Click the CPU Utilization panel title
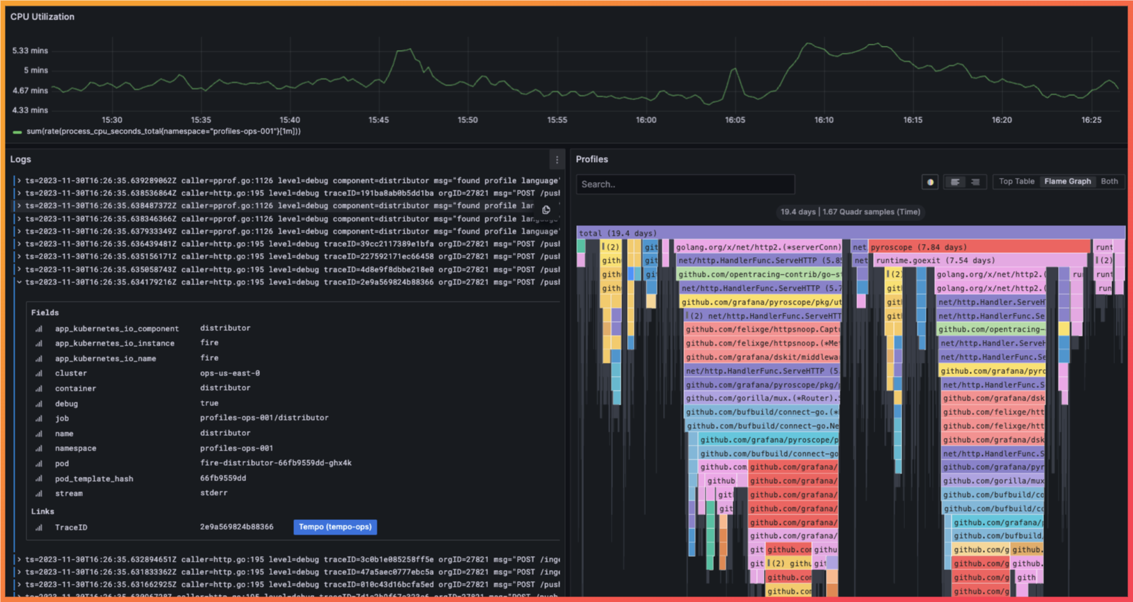 pyautogui.click(x=42, y=17)
